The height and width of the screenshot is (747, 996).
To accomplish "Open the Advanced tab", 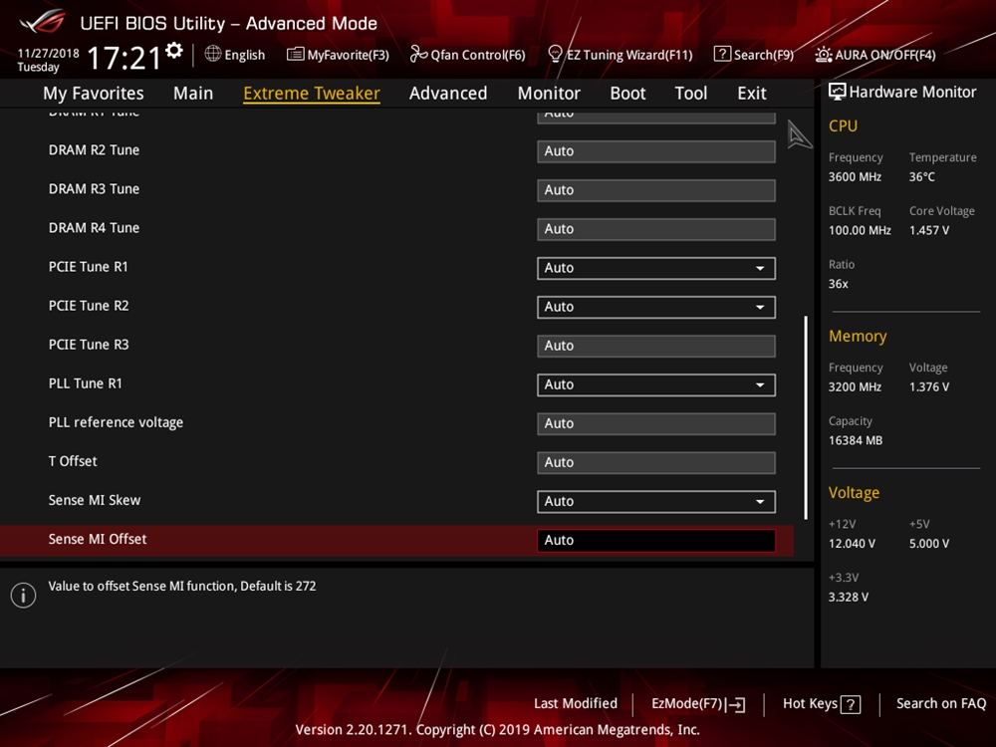I will coord(448,94).
